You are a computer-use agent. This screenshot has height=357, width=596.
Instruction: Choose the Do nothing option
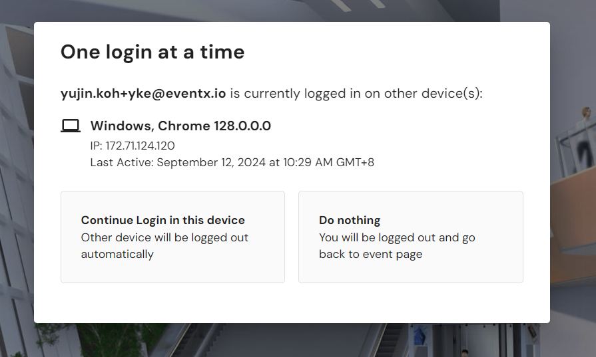click(410, 237)
